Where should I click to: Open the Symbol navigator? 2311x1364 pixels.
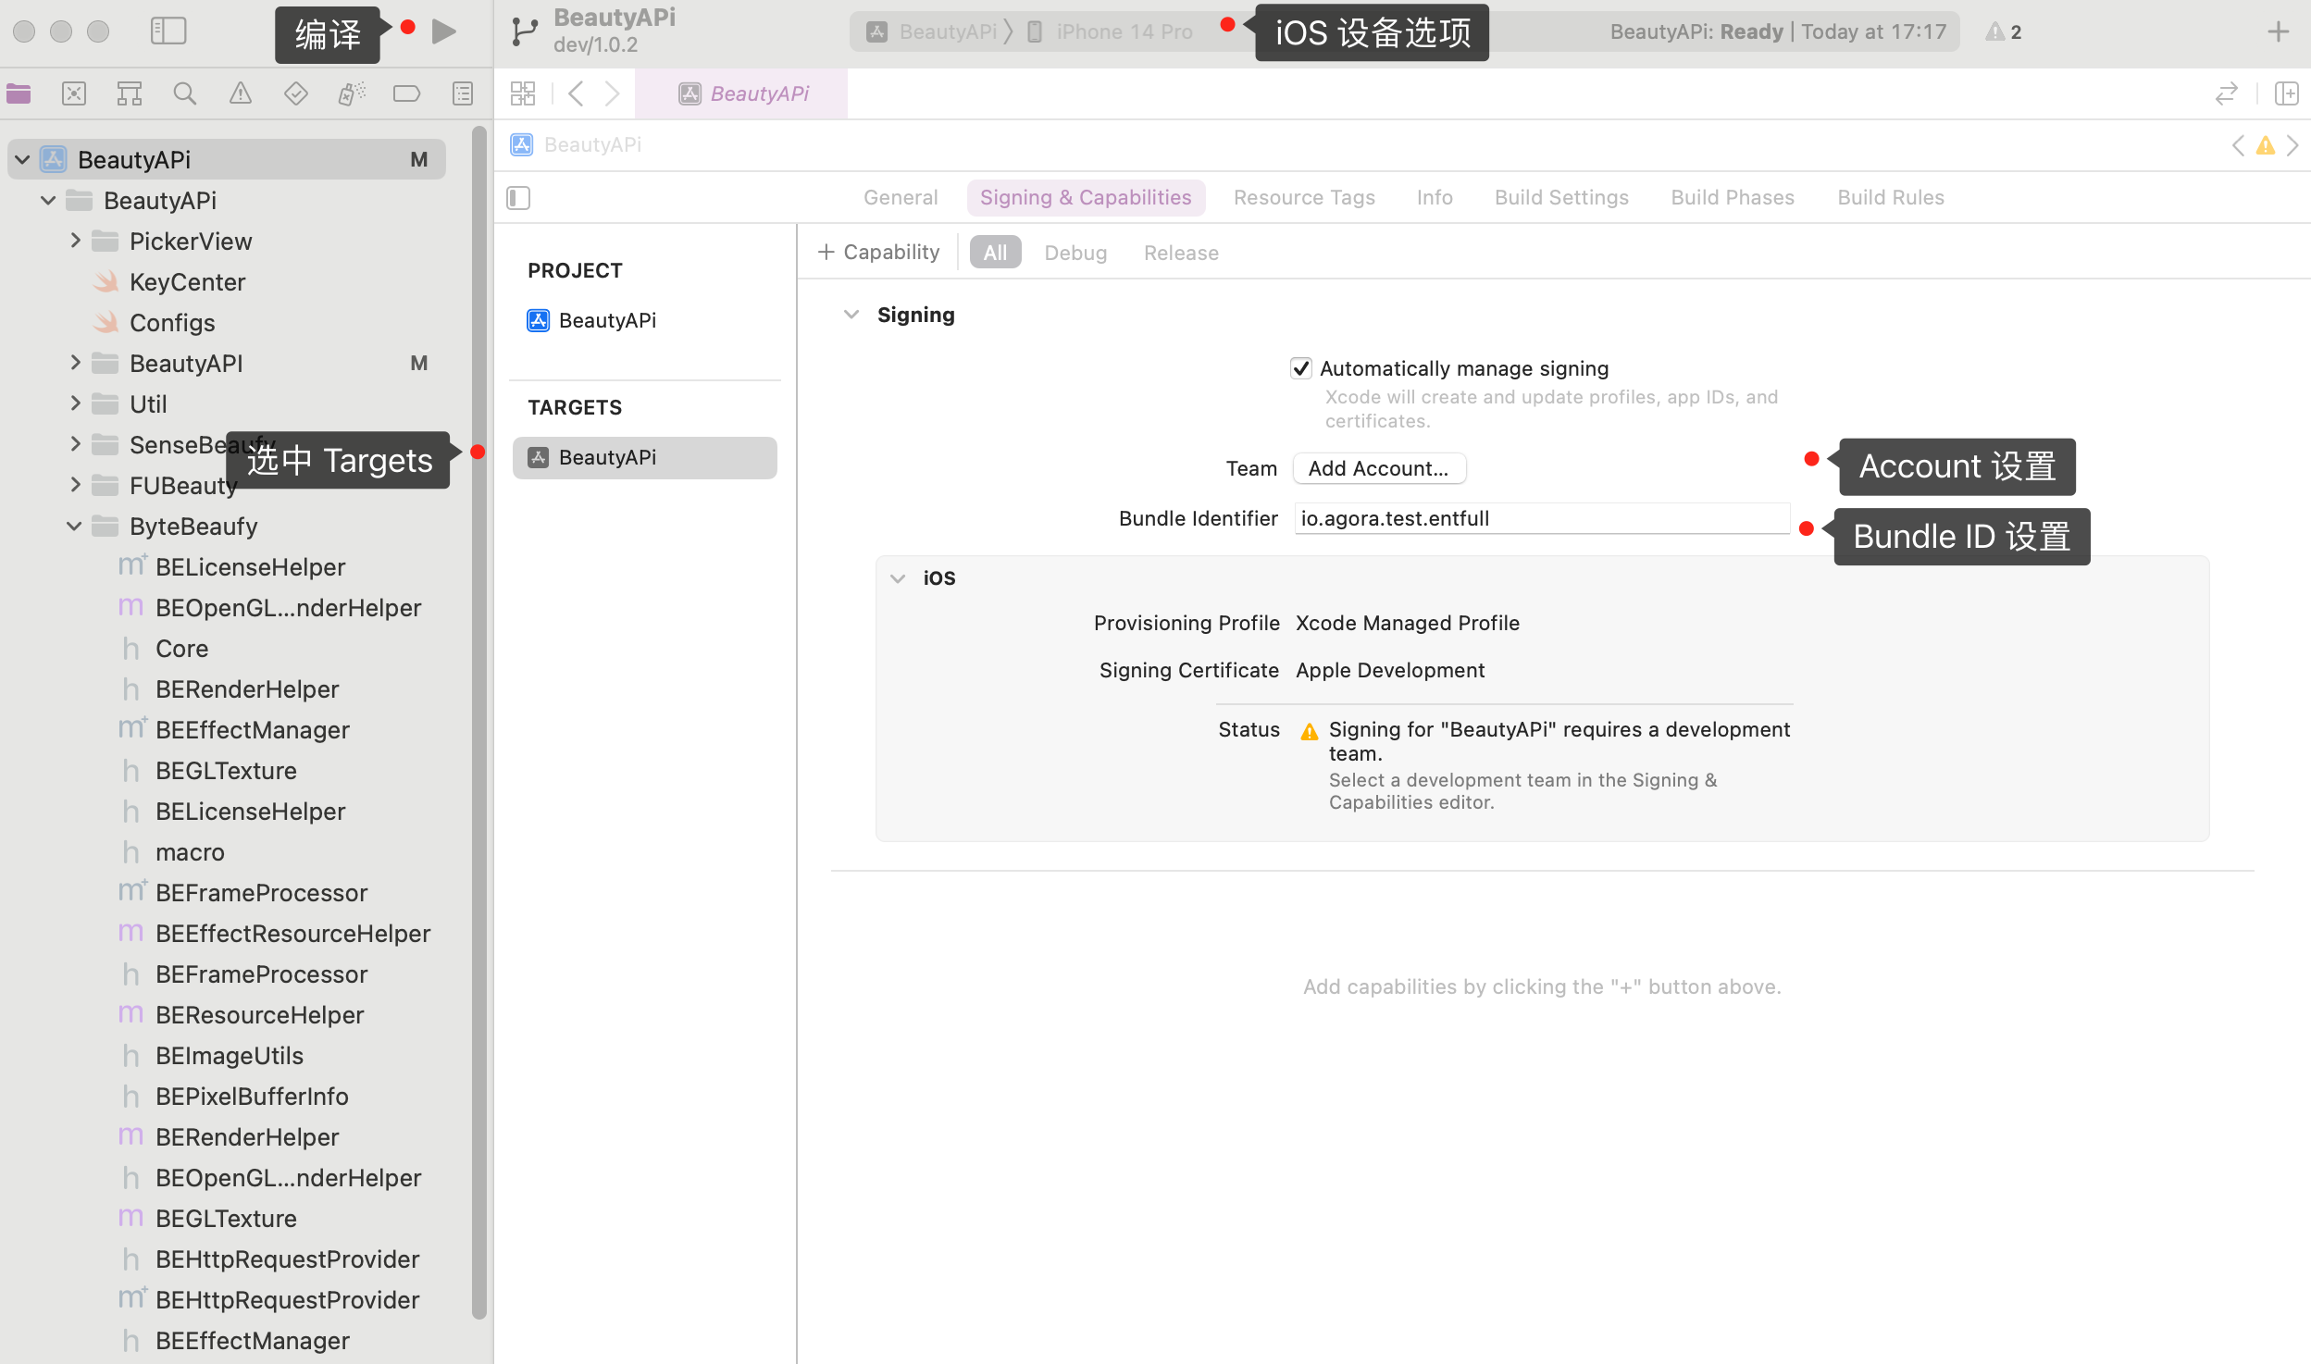[x=130, y=93]
